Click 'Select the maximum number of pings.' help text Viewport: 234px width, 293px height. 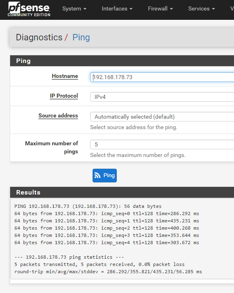tap(138, 155)
